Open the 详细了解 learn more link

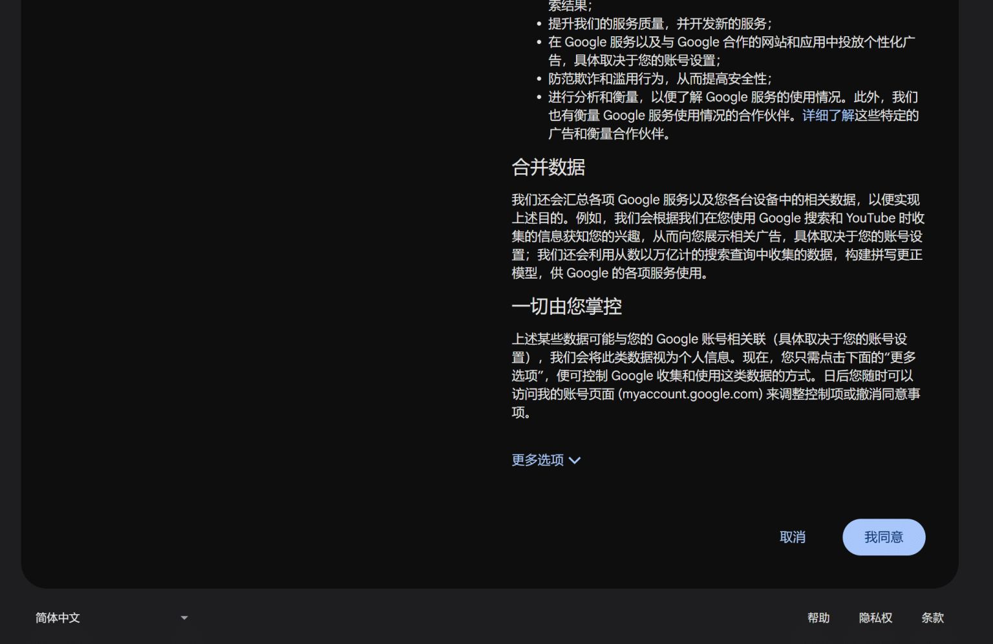coord(828,115)
